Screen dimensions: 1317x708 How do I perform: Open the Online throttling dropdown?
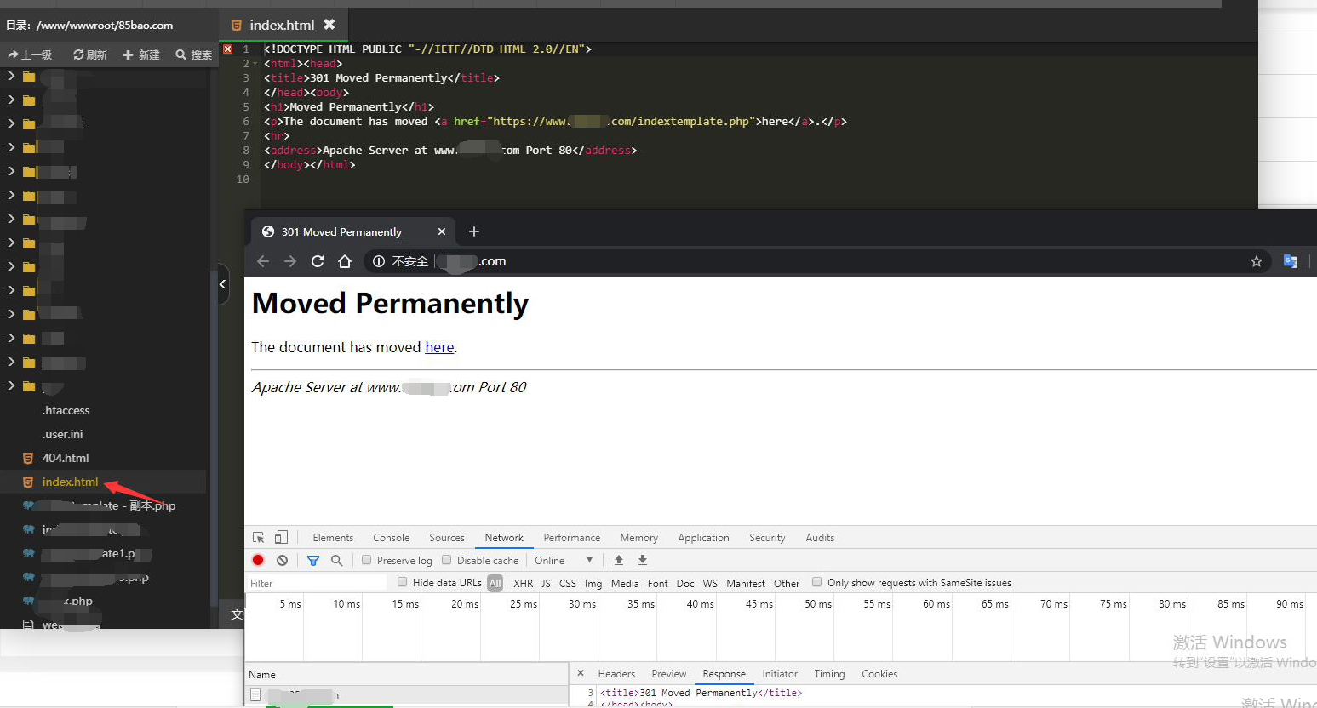[x=564, y=560]
